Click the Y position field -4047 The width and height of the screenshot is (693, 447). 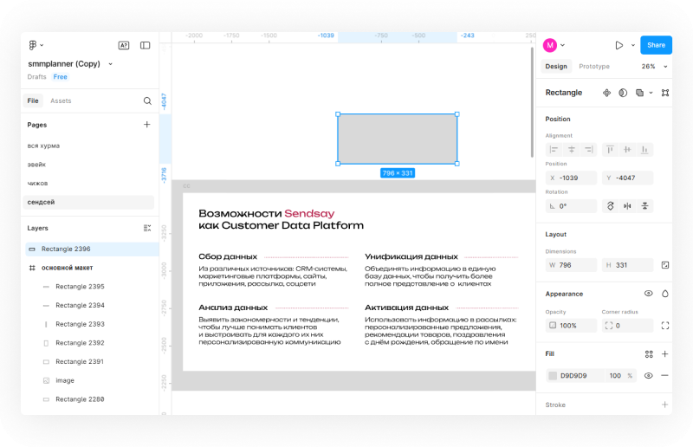pyautogui.click(x=627, y=178)
